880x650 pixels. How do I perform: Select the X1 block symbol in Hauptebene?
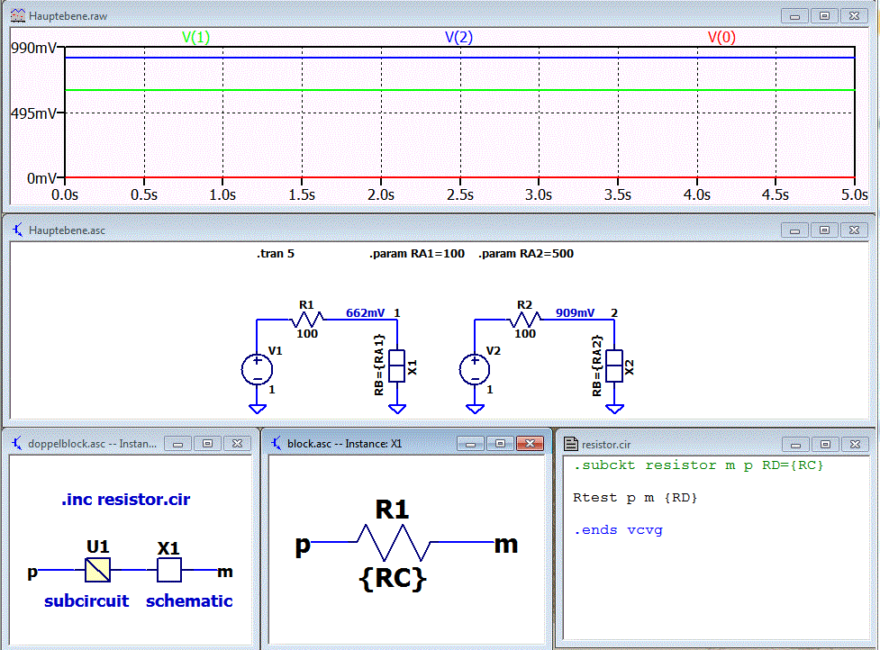[x=397, y=366]
